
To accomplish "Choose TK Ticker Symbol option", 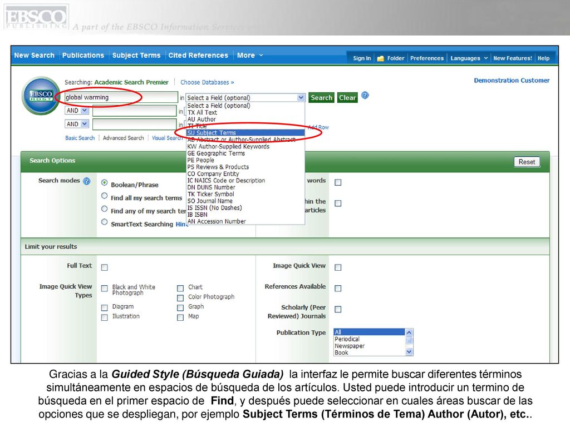I will coord(245,194).
